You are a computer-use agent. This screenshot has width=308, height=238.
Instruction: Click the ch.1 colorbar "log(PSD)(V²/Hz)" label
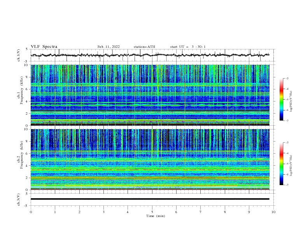click(x=291, y=101)
